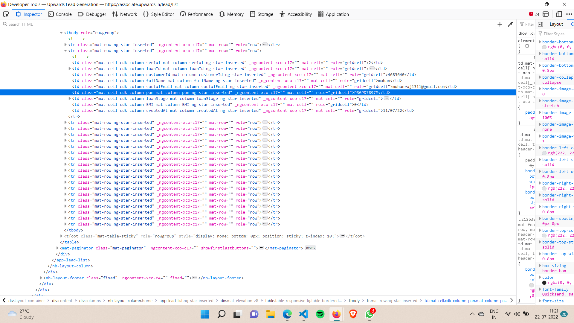Open Visual Studio Code from the taskbar
The width and height of the screenshot is (574, 323).
[303, 314]
